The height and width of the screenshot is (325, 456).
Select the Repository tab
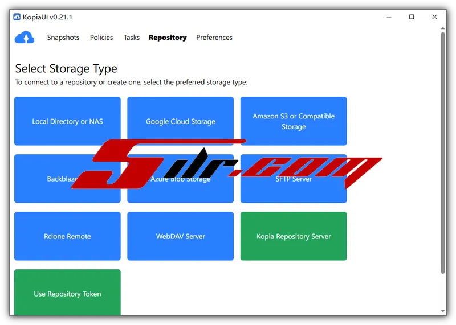pos(168,38)
